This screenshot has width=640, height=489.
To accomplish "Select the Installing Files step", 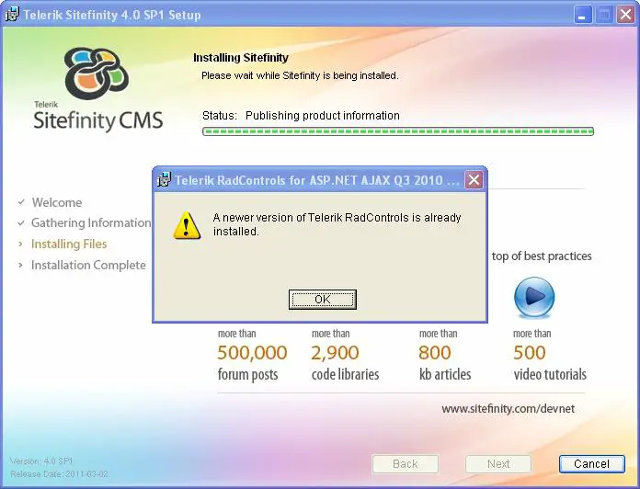I will (x=69, y=244).
